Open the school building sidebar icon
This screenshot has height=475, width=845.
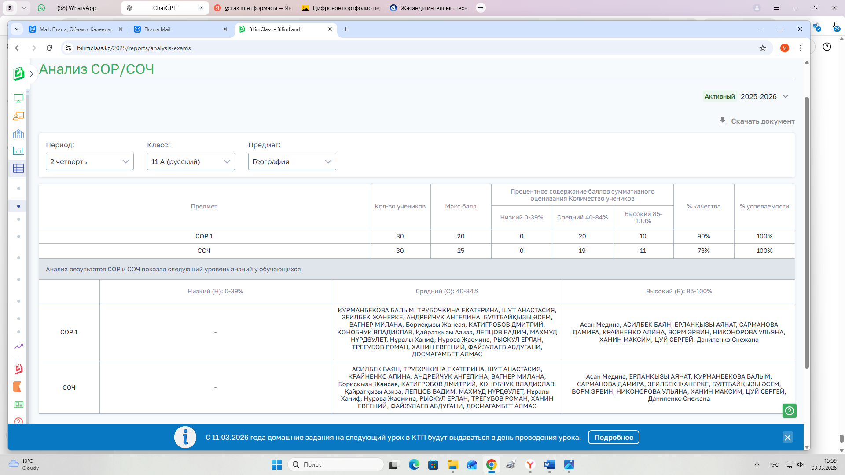click(18, 134)
